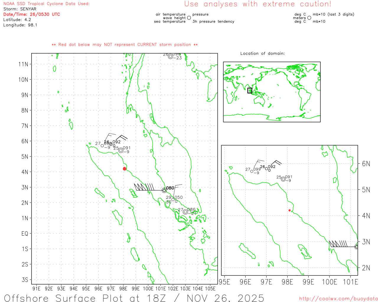
Task: Click the Offshore Surface Plot title text
Action: pyautogui.click(x=134, y=298)
